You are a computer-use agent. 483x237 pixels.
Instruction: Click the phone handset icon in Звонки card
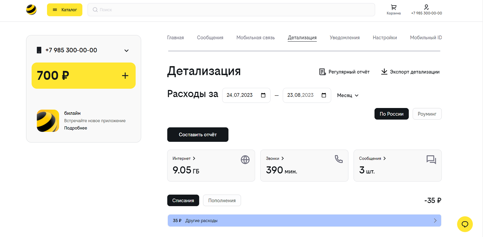(x=339, y=159)
